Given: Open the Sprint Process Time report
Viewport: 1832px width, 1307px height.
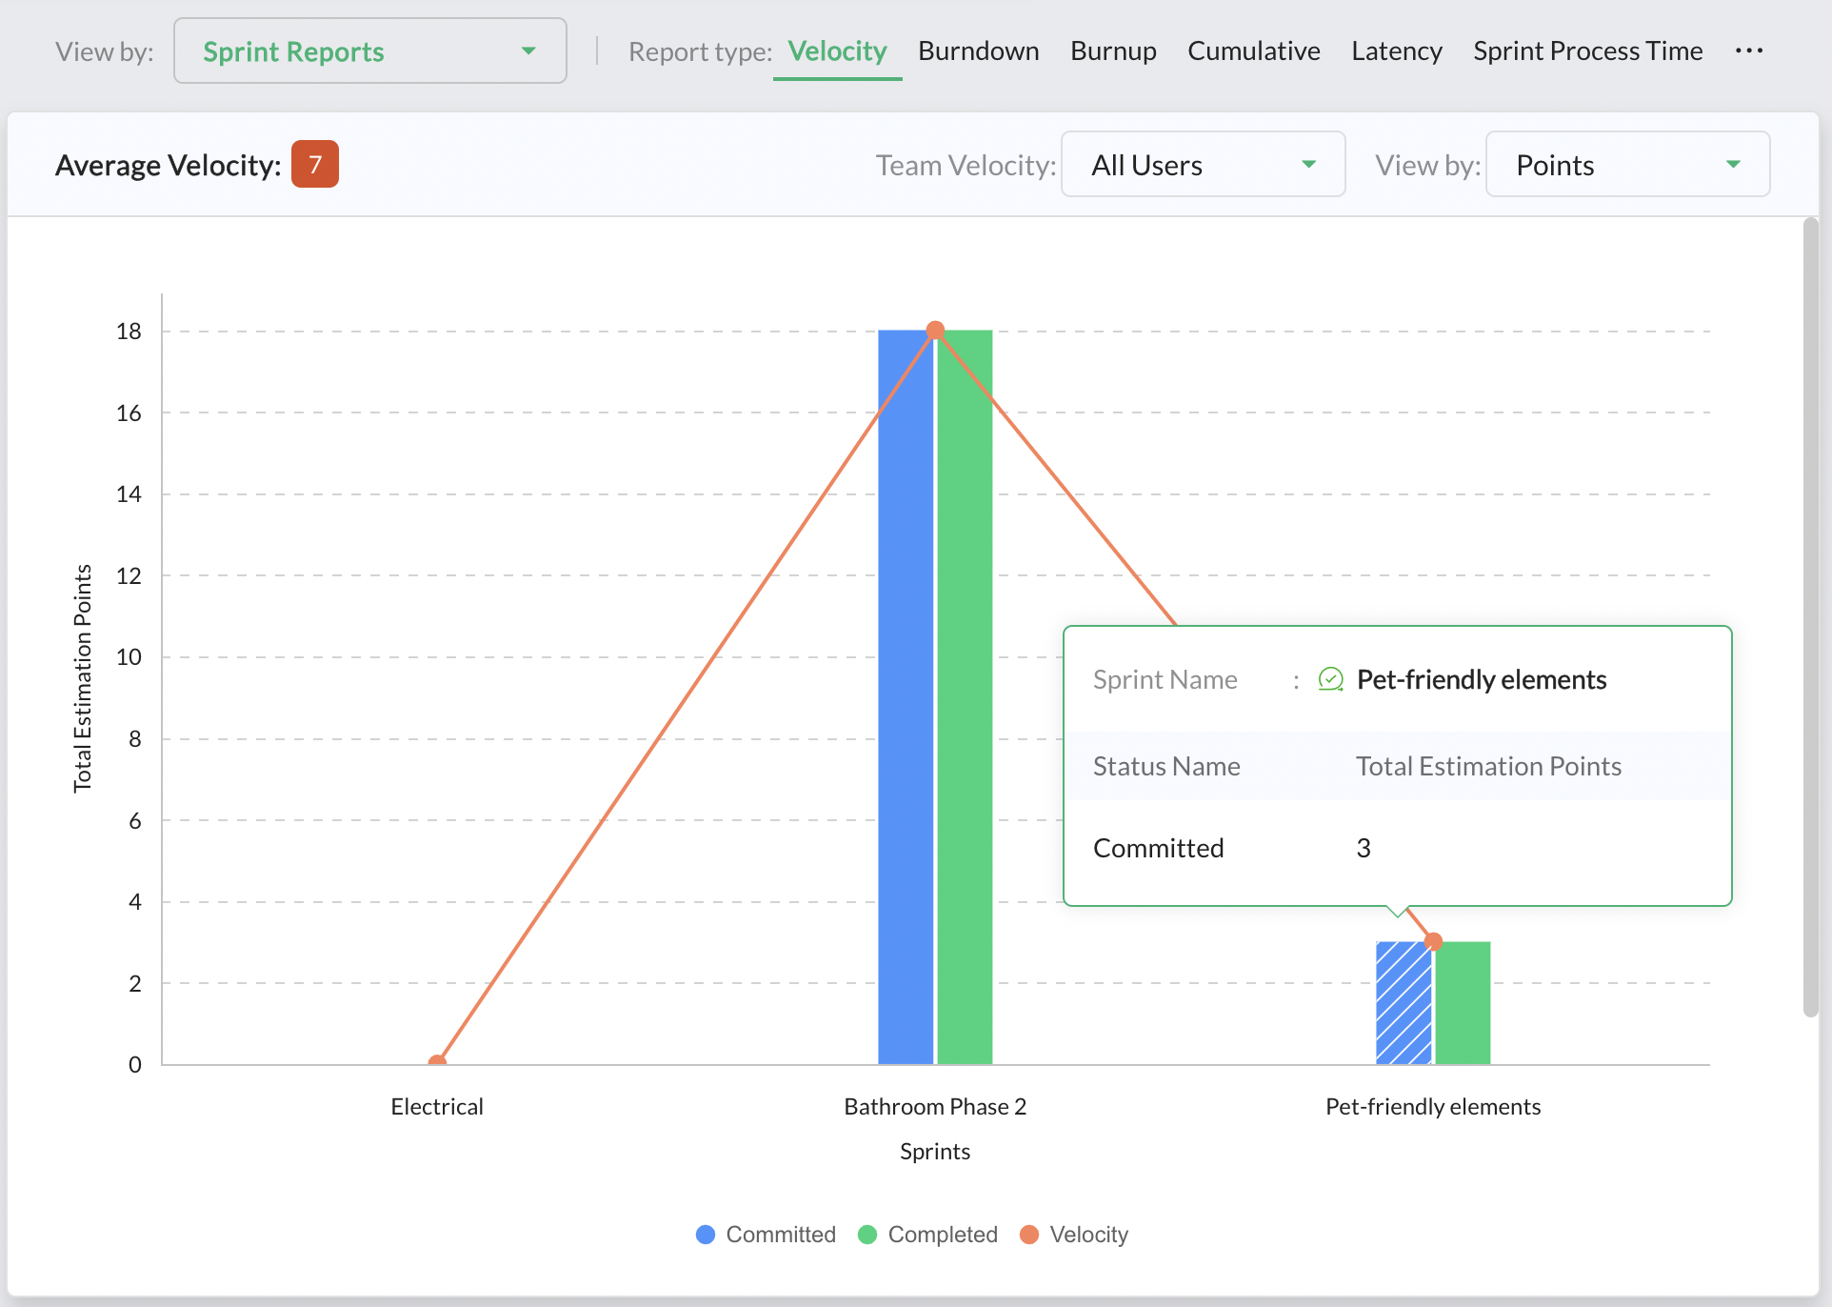Looking at the screenshot, I should tap(1587, 50).
